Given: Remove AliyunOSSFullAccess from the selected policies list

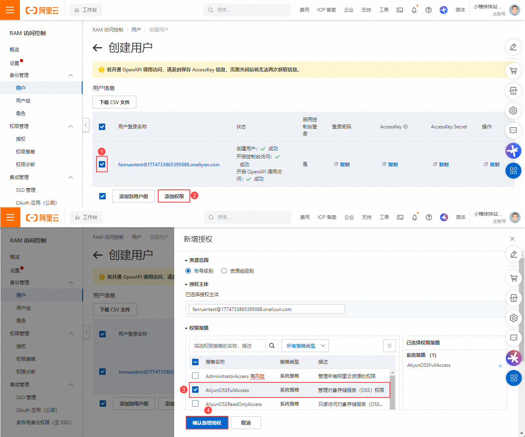Looking at the screenshot, I should click(500, 366).
